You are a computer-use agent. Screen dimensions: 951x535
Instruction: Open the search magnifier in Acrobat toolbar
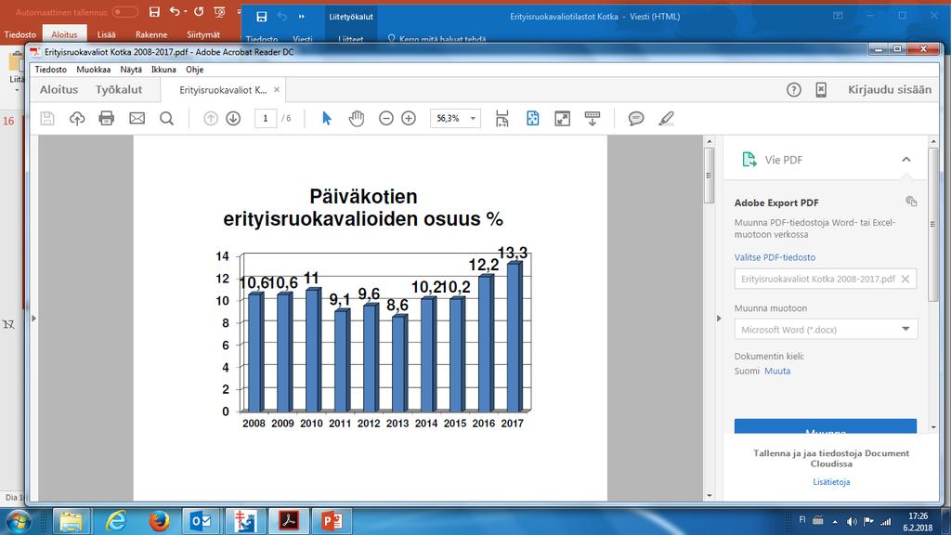click(x=167, y=118)
